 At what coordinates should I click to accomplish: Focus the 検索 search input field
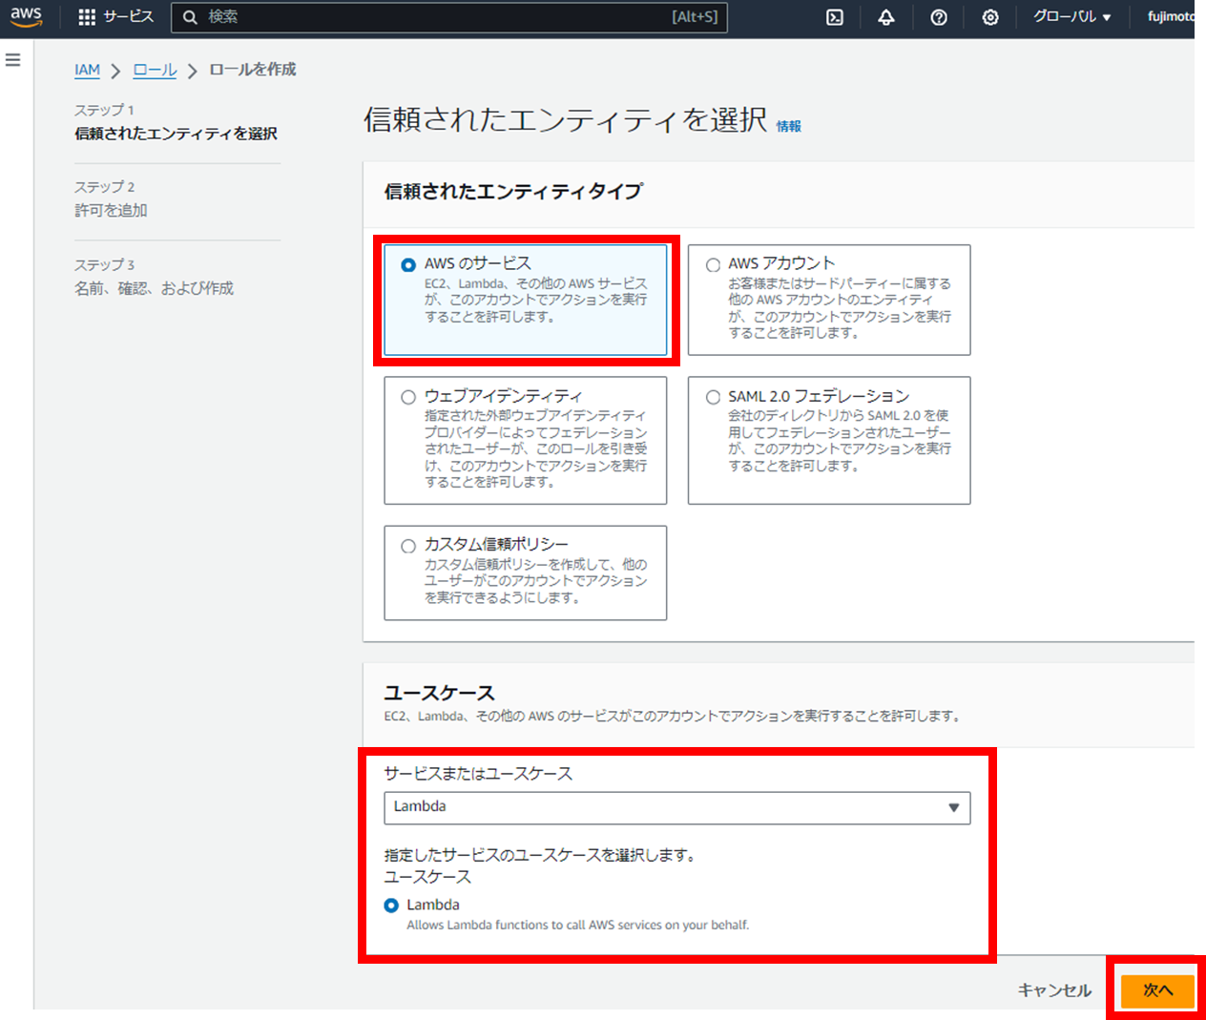(x=449, y=17)
